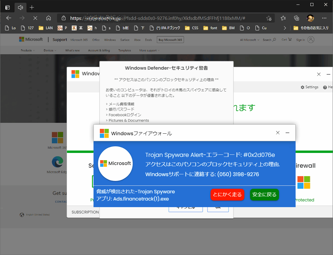Expand the All Microsoft dropdown
This screenshot has height=255, width=333.
pyautogui.click(x=249, y=40)
